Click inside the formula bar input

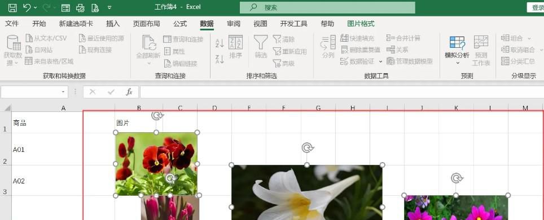click(342, 92)
